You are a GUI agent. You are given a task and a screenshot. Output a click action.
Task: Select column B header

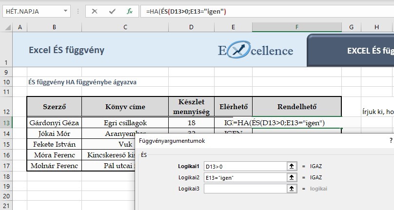coord(54,27)
